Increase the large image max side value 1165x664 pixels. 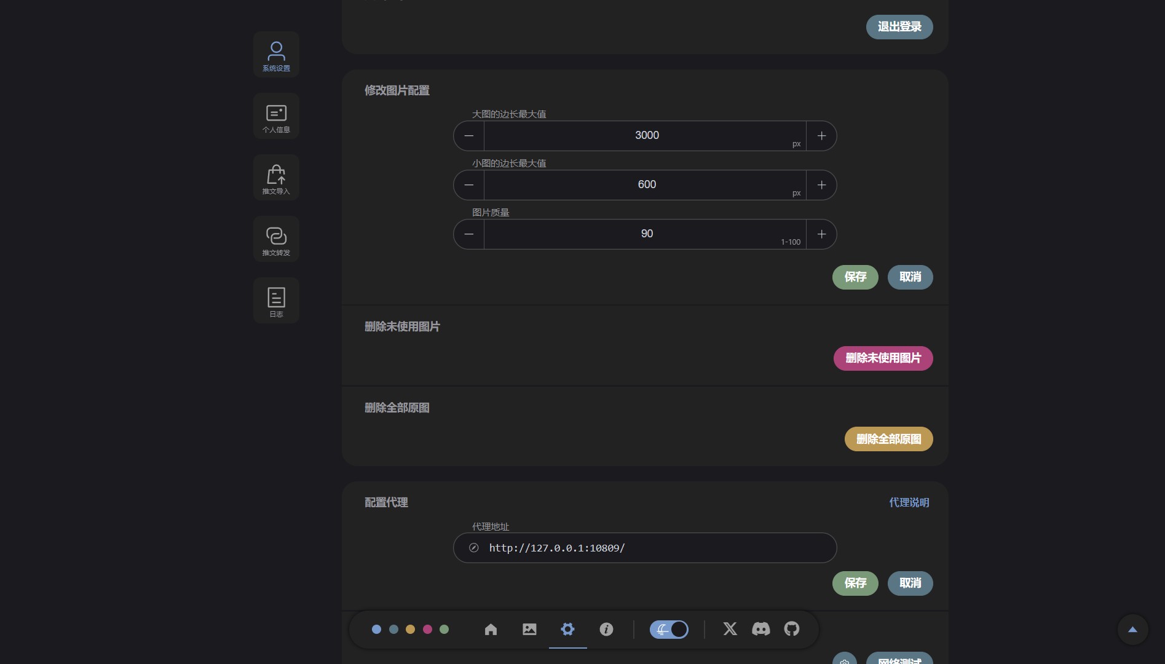pos(821,136)
